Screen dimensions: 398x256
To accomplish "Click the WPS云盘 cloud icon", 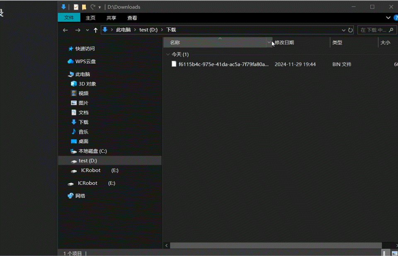I will (70, 61).
